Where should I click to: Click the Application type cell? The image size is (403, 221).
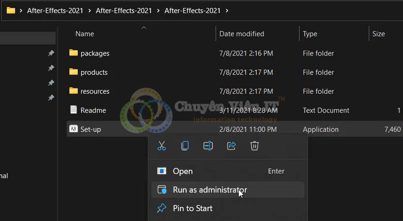pos(320,129)
